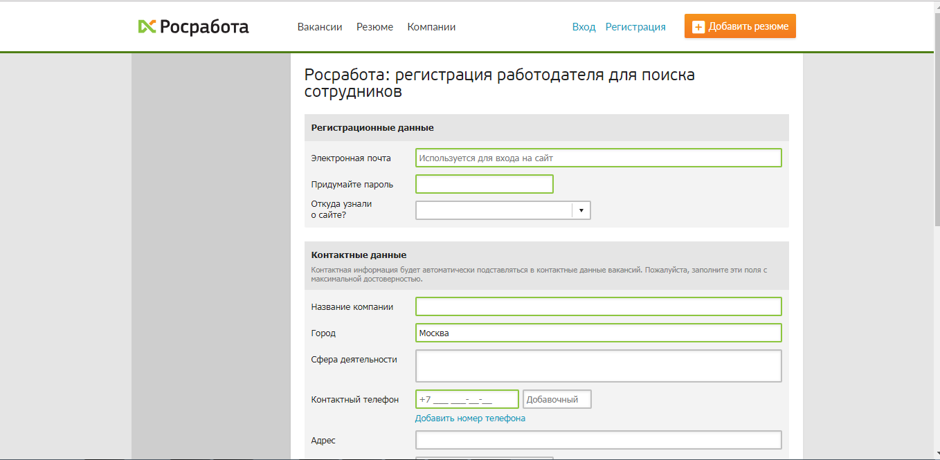Click the dropdown arrow next to the referral field
This screenshot has width=940, height=460.
(581, 210)
